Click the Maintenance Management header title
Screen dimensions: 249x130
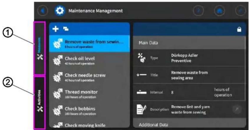tap(95, 11)
